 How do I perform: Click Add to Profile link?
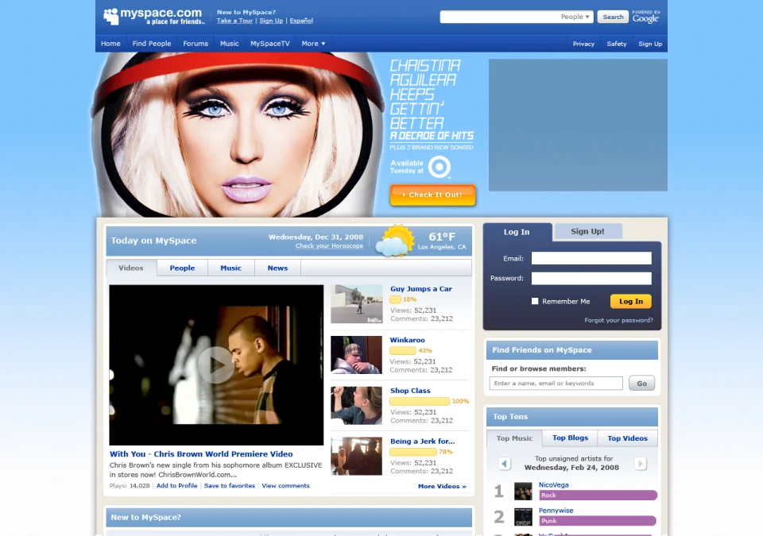[176, 485]
